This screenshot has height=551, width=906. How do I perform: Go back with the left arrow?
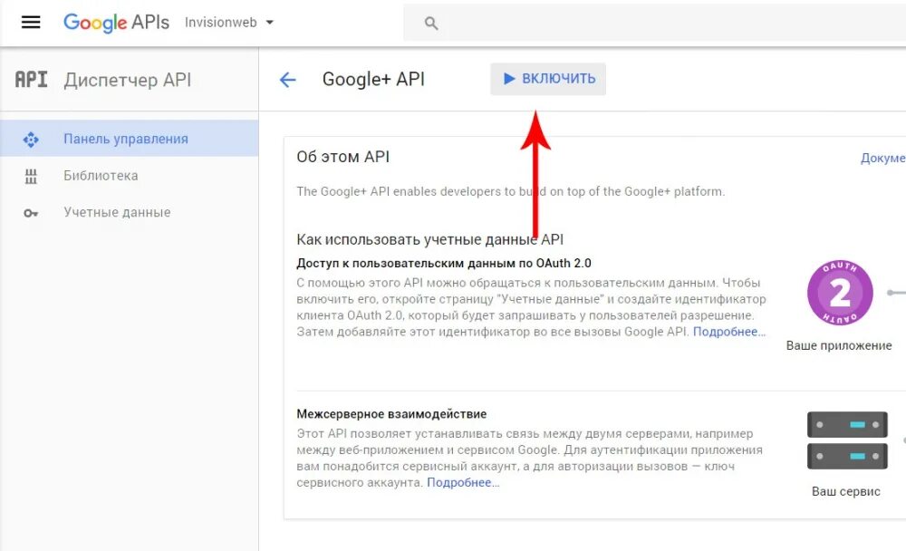tap(288, 80)
